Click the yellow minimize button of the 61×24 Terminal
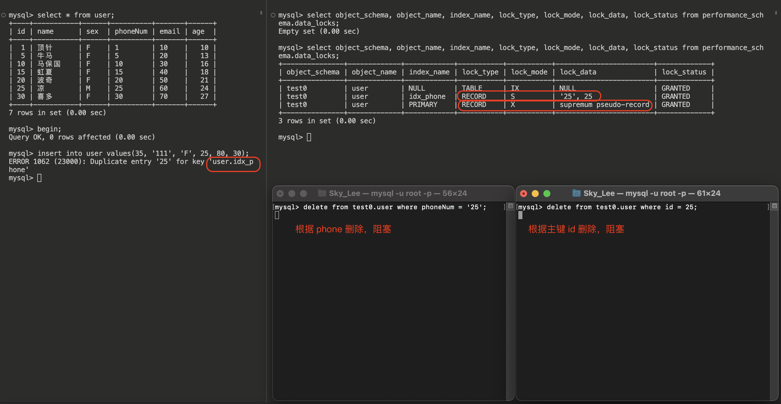Screen dimensions: 781x404 point(535,193)
